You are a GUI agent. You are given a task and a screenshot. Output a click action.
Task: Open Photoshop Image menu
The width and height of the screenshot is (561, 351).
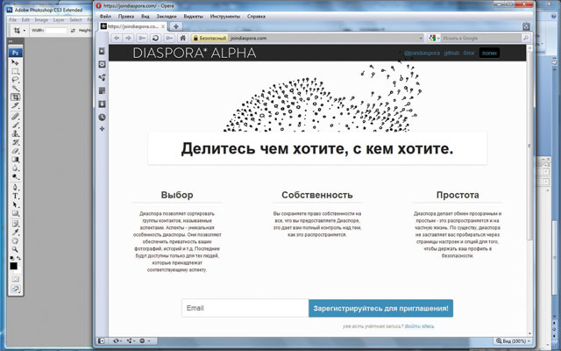[41, 20]
